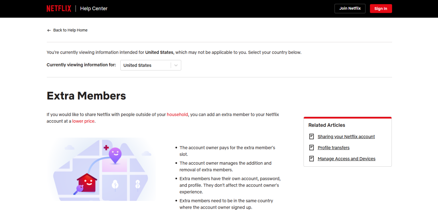This screenshot has width=438, height=210.
Task: Open the Profile transfers article
Action: 334,148
